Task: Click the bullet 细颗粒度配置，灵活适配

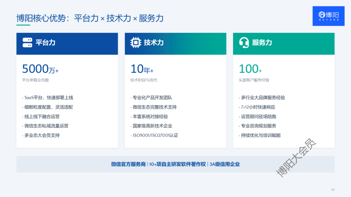Action: click(47, 107)
